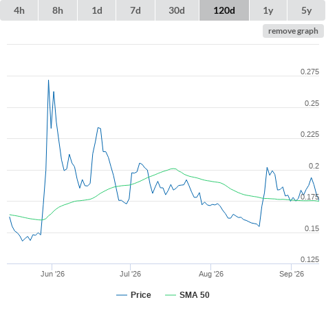Switch chart to 1y range
Image resolution: width=326 pixels, height=313 pixels.
(268, 10)
